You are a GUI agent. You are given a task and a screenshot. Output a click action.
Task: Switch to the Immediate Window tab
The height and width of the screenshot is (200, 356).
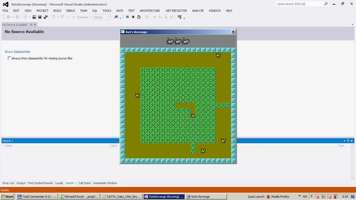point(105,183)
